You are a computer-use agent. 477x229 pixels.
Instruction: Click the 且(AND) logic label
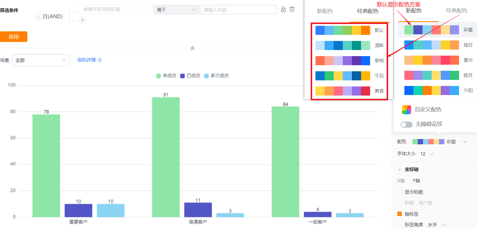[x=53, y=16]
